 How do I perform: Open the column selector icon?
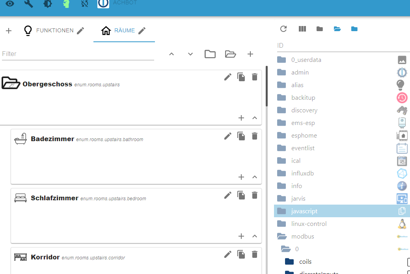point(302,29)
